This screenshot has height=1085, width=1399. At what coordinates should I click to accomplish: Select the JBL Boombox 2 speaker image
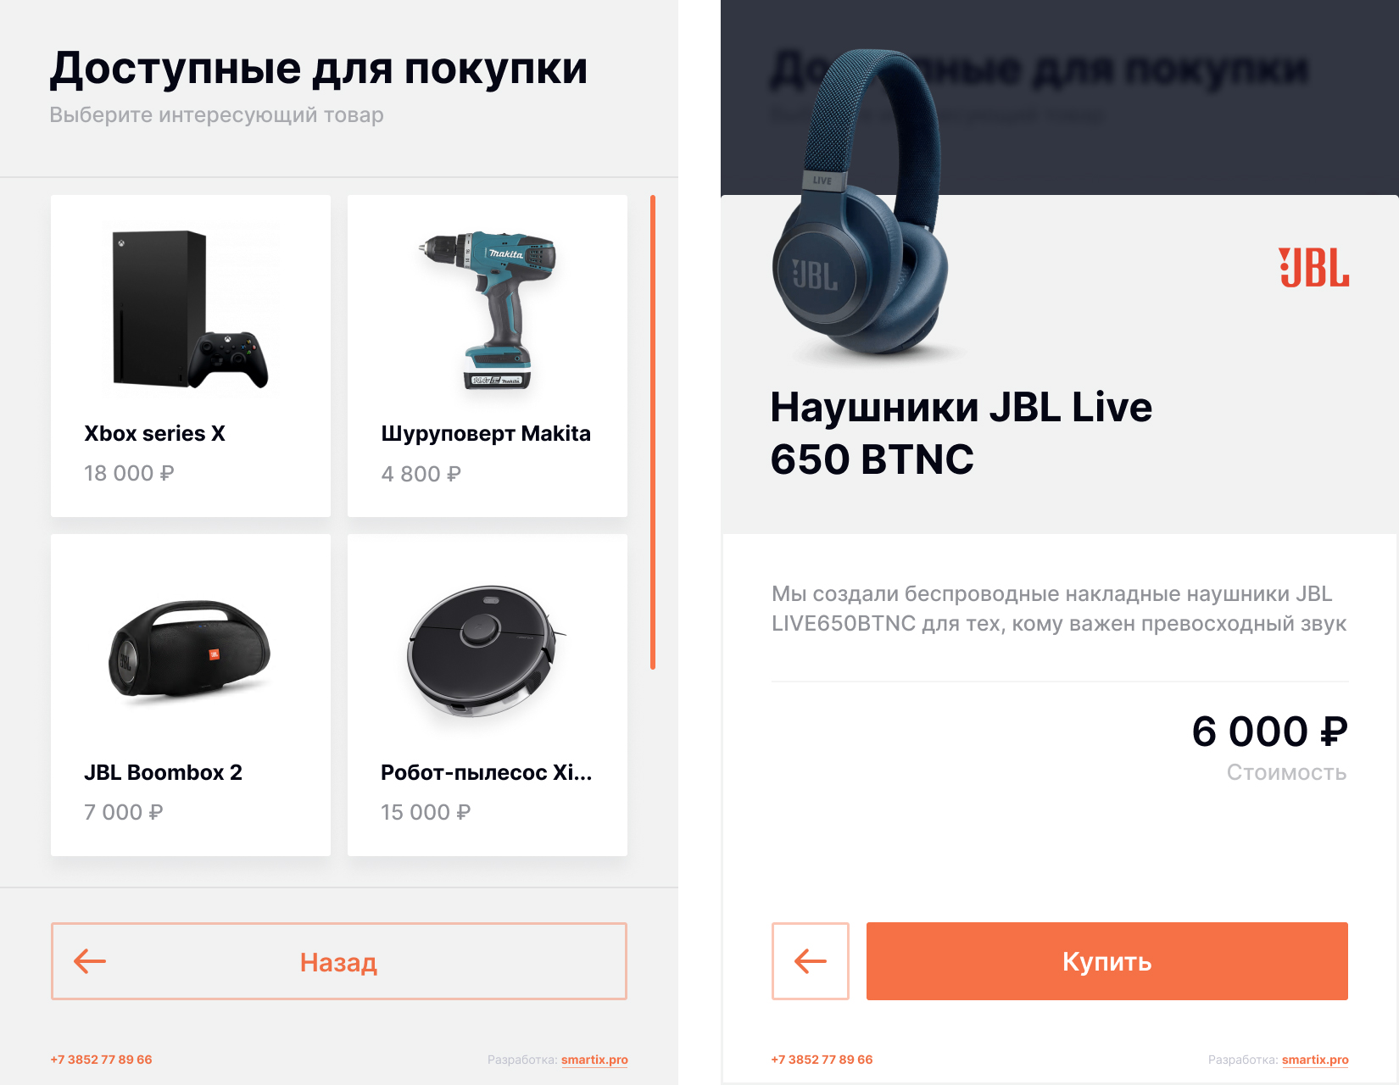(x=190, y=648)
